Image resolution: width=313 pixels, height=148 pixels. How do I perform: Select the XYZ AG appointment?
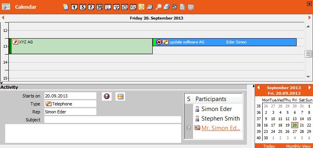tap(81, 46)
